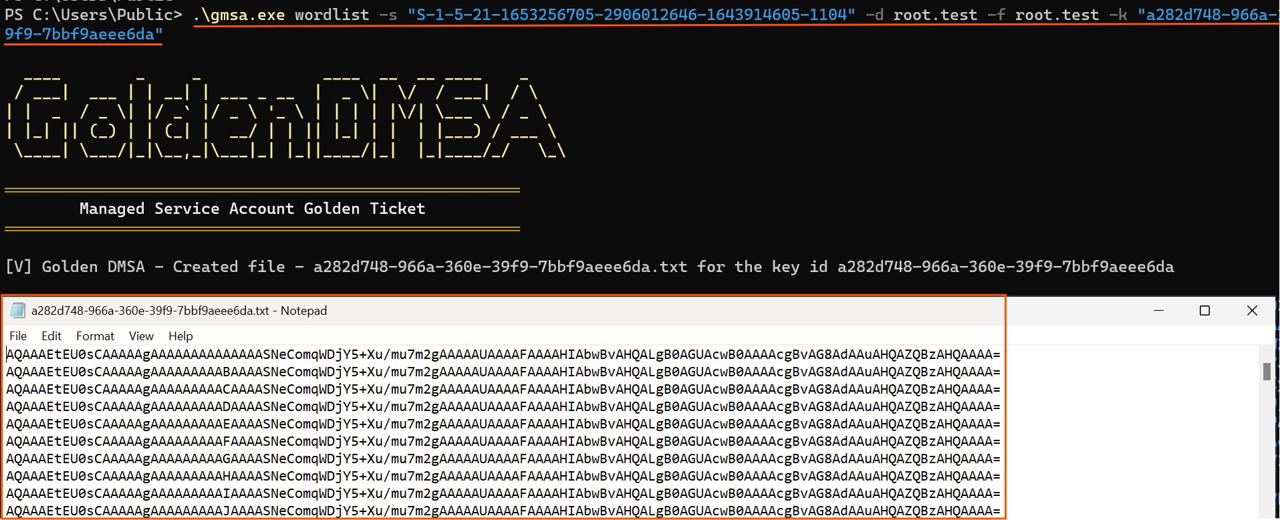Click the Notepad line containing 'AAAAAAAAABAAAAS'
Screen dimensions: 1280x520
point(503,372)
